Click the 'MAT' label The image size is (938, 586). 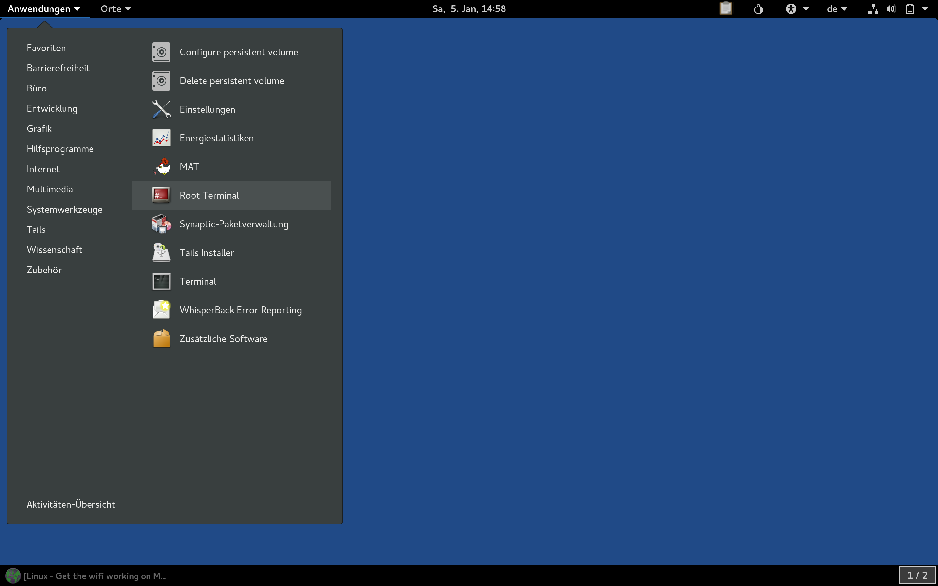(189, 167)
